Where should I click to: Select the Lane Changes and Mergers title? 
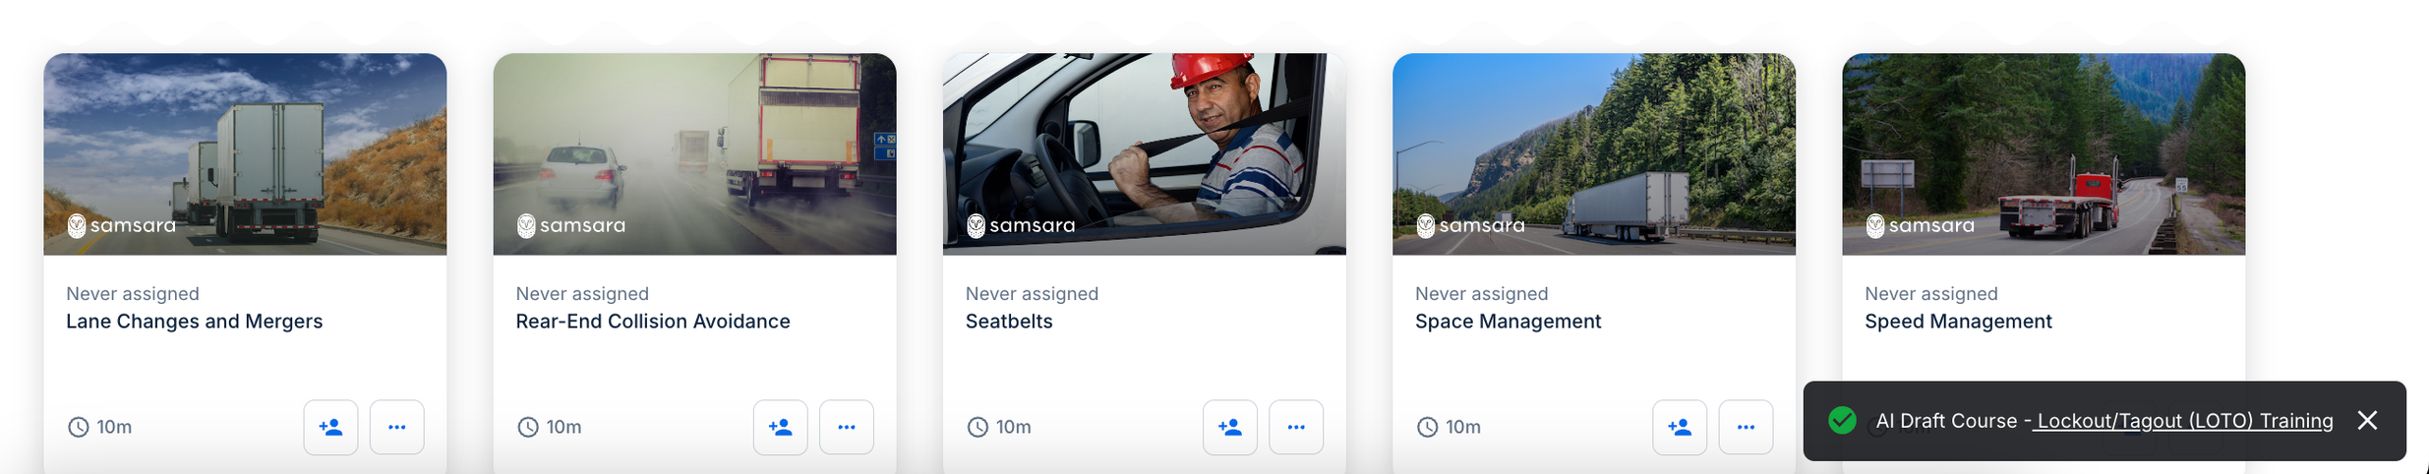coord(195,322)
